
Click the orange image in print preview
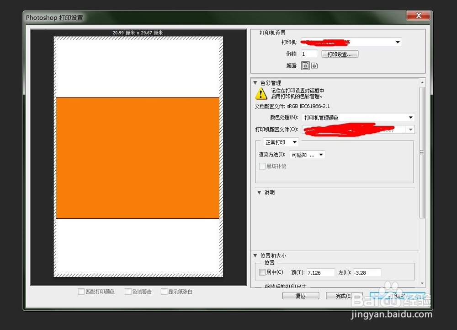point(138,158)
